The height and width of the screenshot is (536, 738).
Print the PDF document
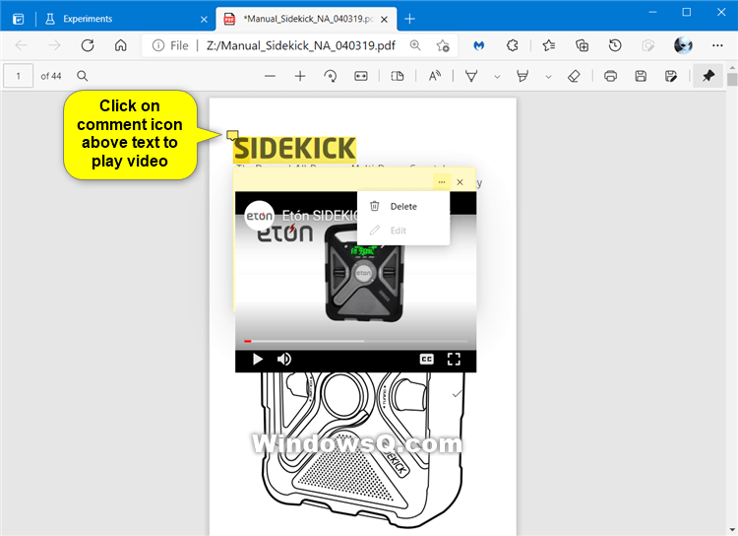[x=610, y=76]
